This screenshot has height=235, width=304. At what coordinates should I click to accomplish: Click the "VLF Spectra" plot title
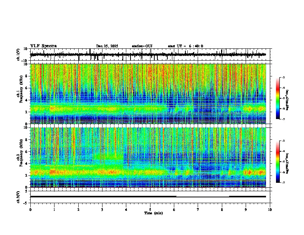click(x=43, y=46)
